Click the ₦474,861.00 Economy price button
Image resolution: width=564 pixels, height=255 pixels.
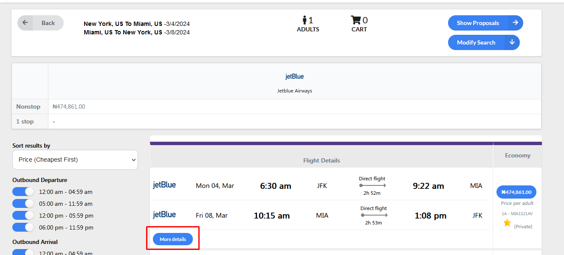coord(516,192)
